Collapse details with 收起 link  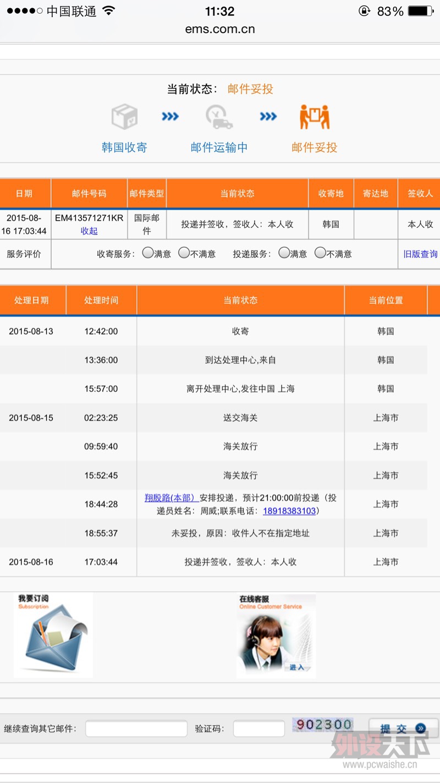[x=89, y=231]
